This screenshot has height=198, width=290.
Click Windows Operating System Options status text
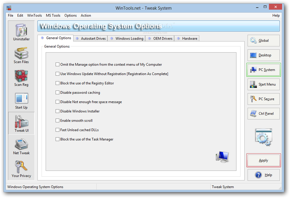point(35,187)
